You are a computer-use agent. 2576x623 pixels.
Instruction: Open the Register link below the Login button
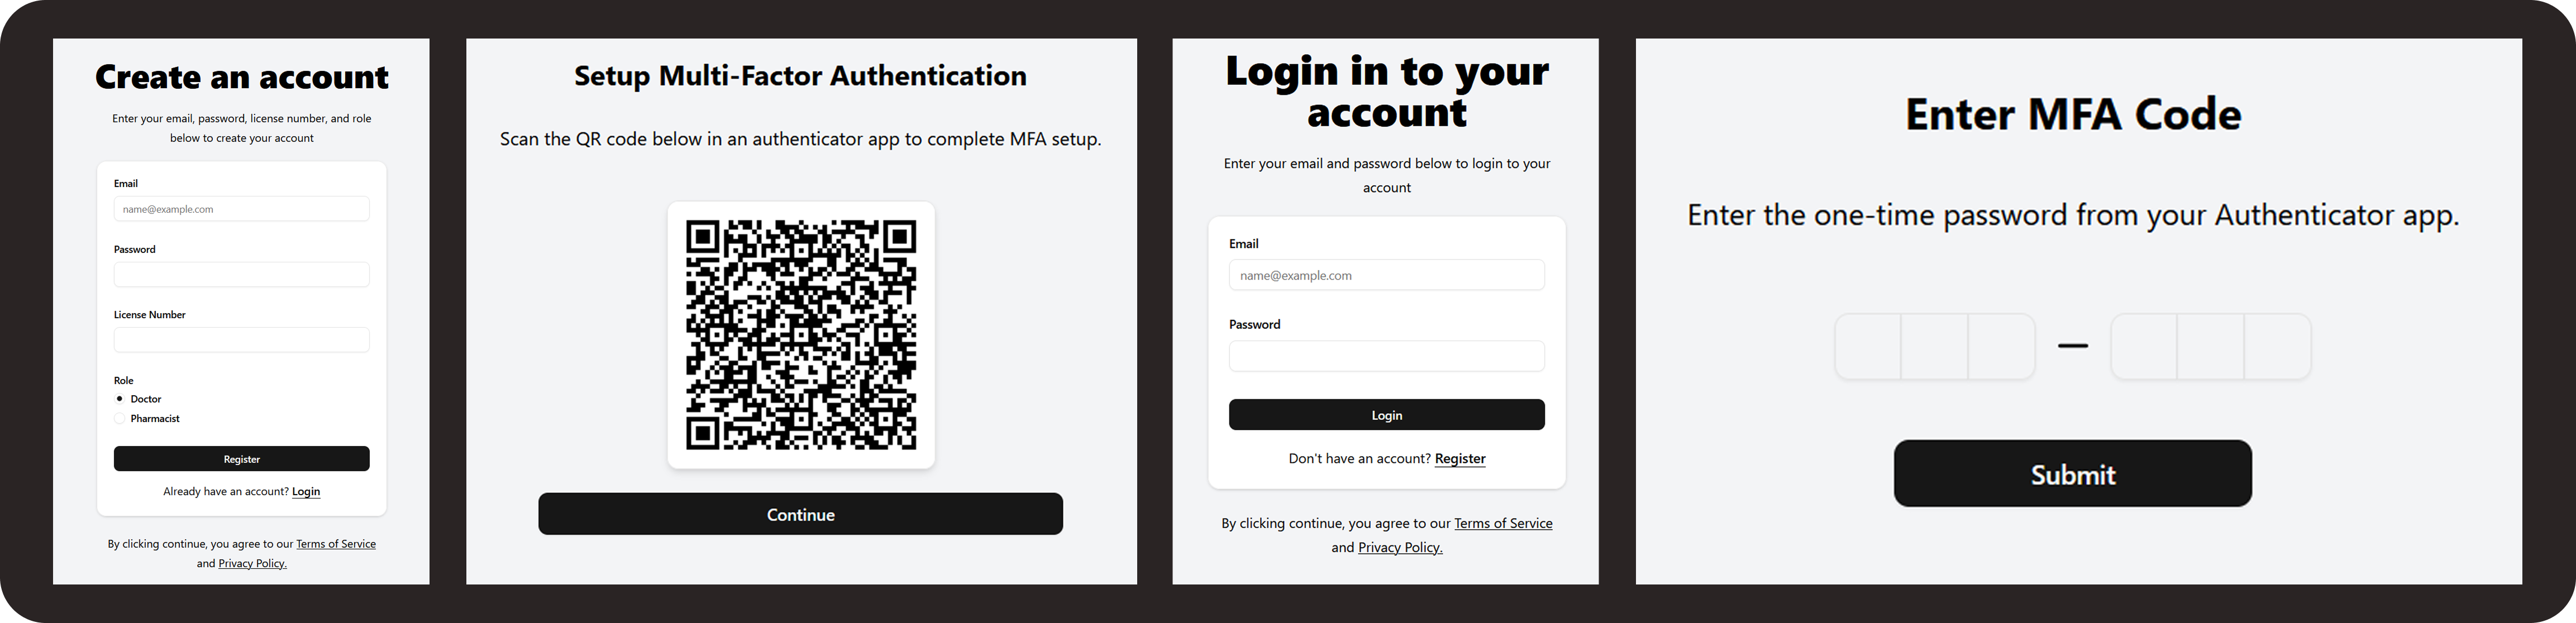[1460, 458]
